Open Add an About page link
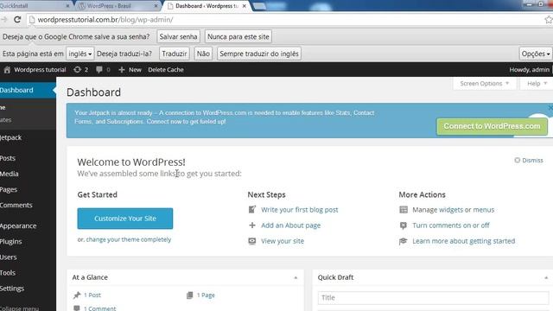This screenshot has height=311, width=553. pos(290,225)
